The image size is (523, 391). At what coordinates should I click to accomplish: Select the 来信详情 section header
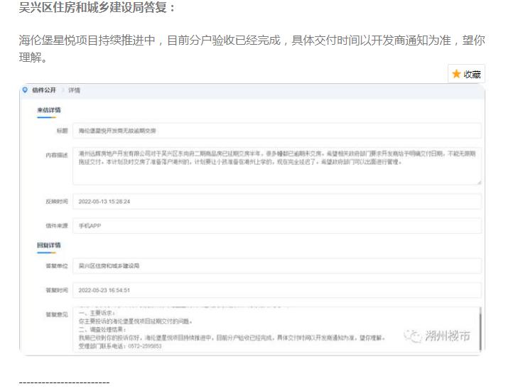pos(49,110)
